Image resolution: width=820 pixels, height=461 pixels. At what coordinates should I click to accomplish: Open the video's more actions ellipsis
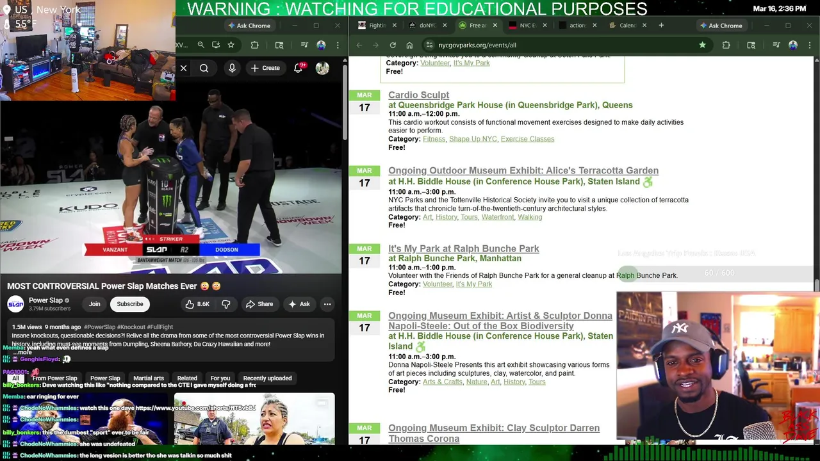(x=327, y=304)
